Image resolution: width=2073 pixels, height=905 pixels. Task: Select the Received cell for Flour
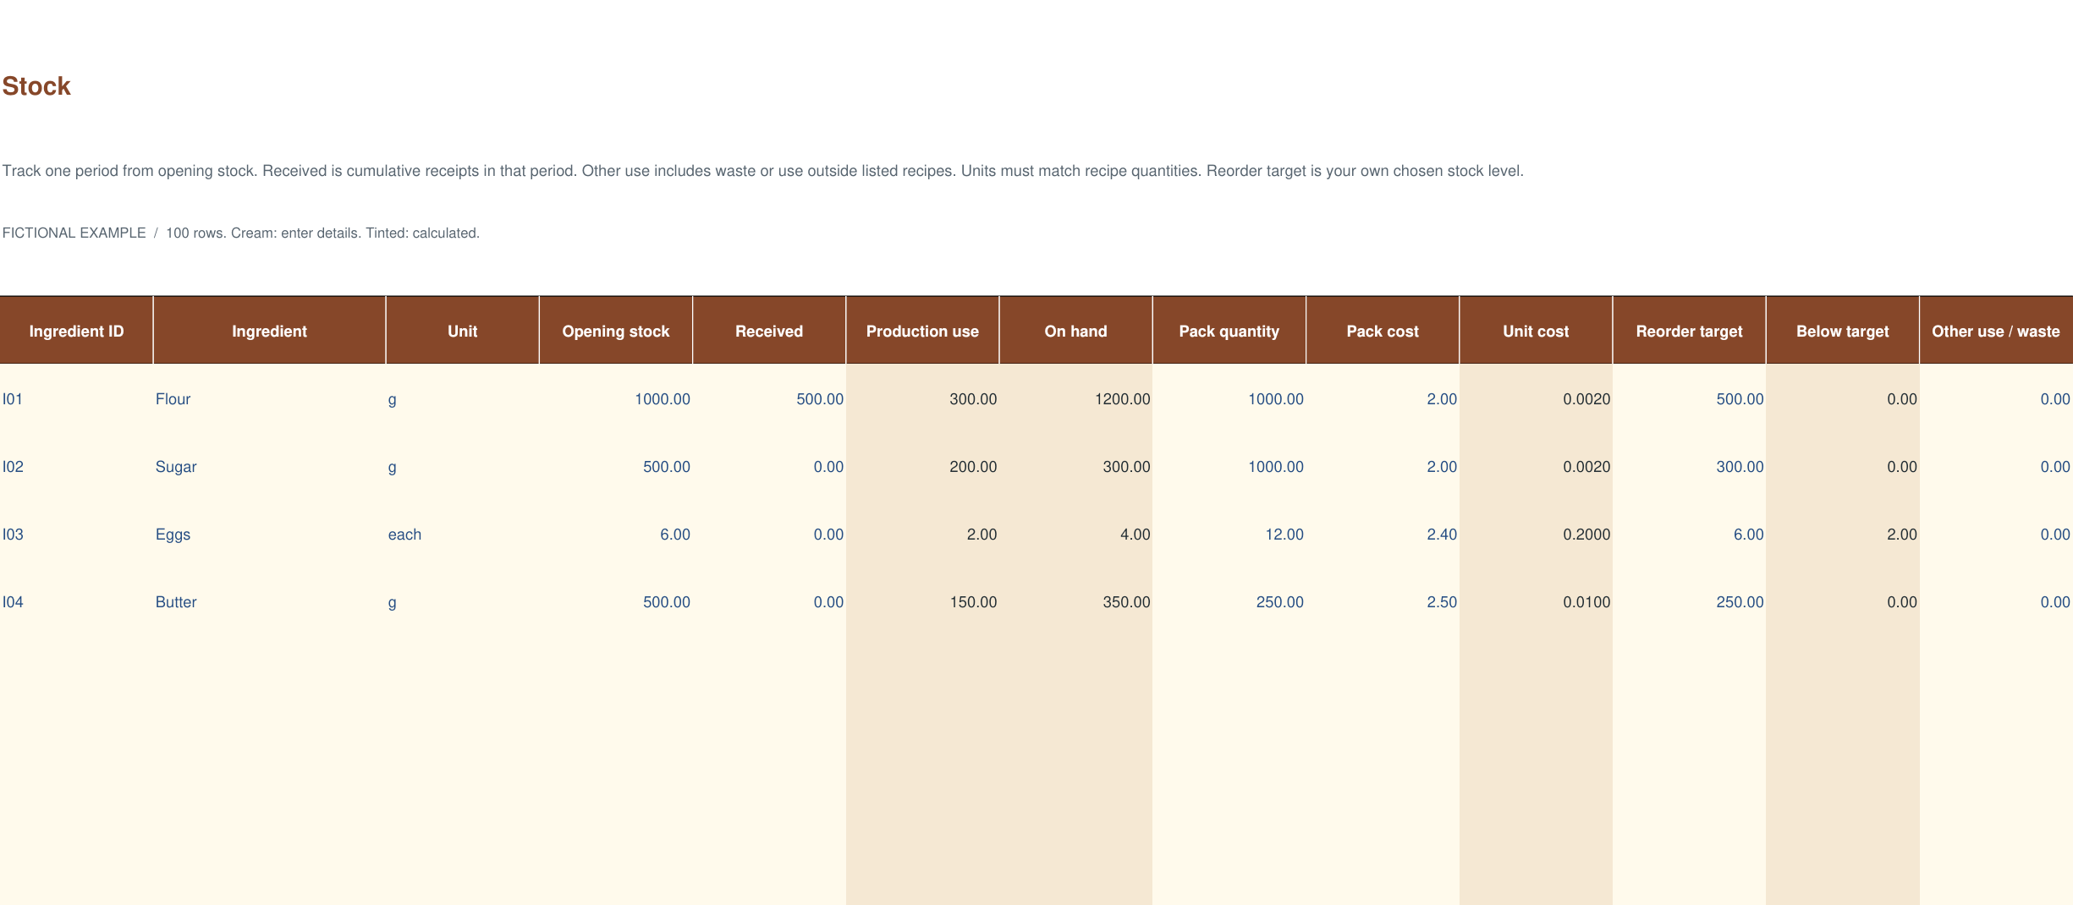coord(769,399)
